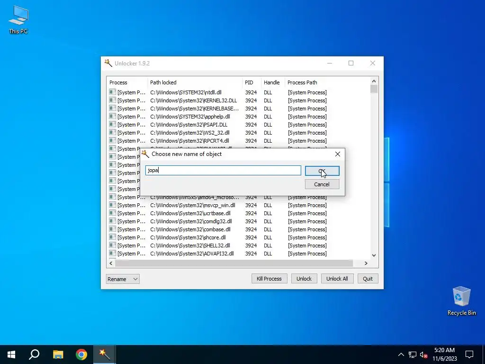Select the shcore.dll row process icon
This screenshot has height=364, width=485.
[x=112, y=237]
